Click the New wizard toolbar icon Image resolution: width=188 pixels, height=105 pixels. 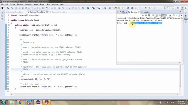(47, 8)
